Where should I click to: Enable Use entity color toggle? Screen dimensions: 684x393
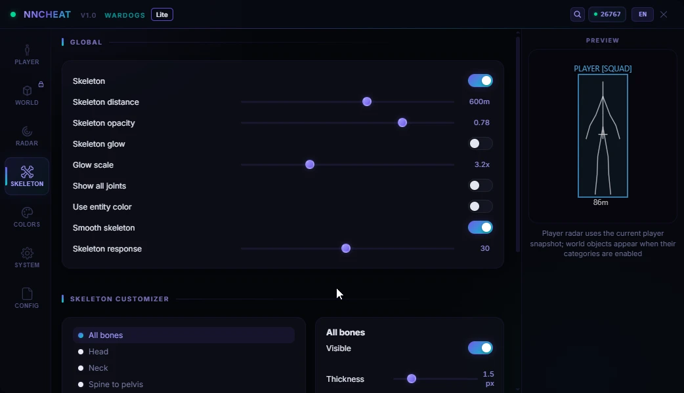click(x=481, y=206)
